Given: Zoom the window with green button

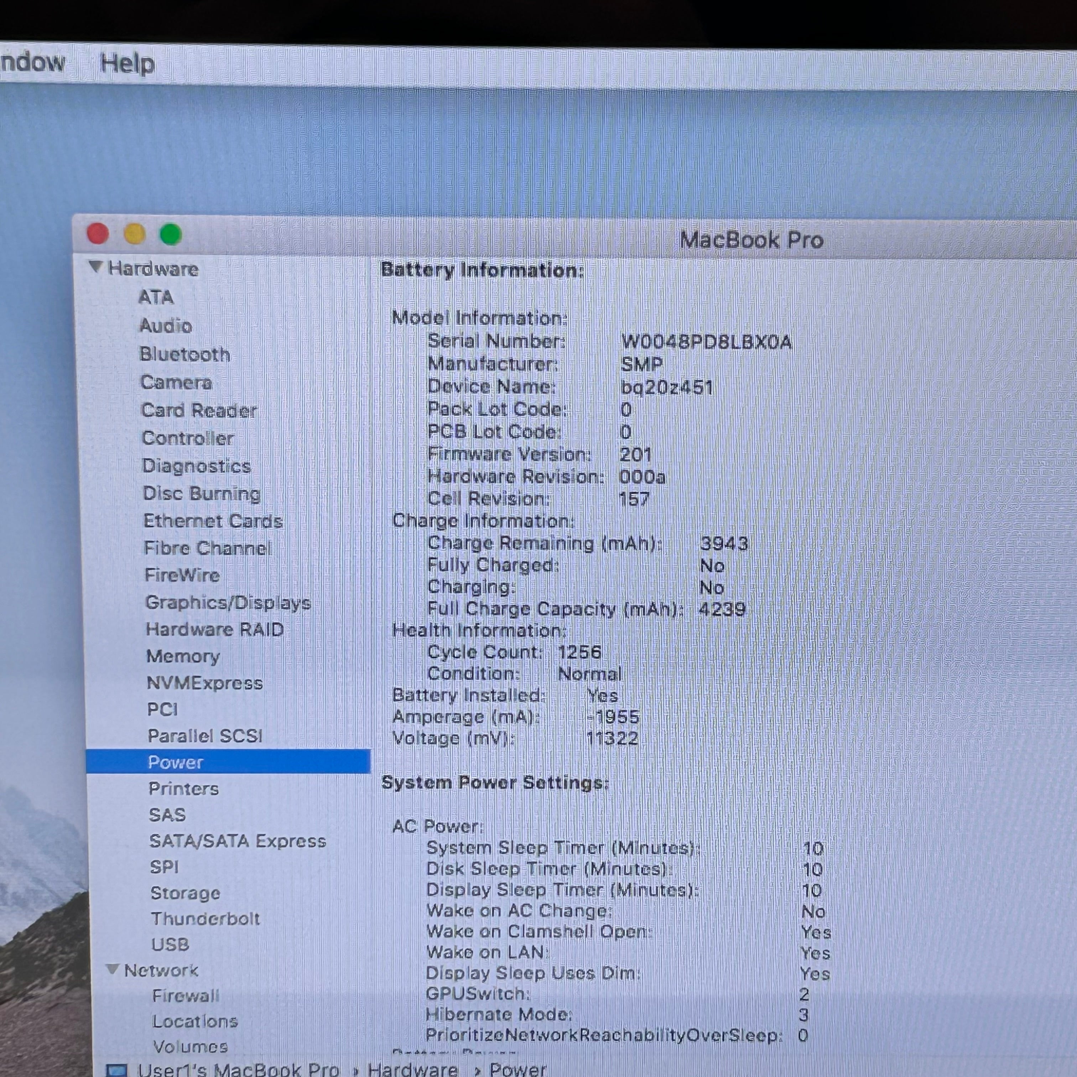Looking at the screenshot, I should (171, 234).
